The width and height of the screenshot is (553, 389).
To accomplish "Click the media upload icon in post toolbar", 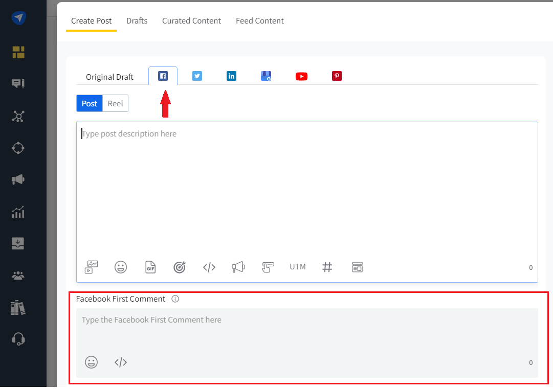I will (x=92, y=267).
